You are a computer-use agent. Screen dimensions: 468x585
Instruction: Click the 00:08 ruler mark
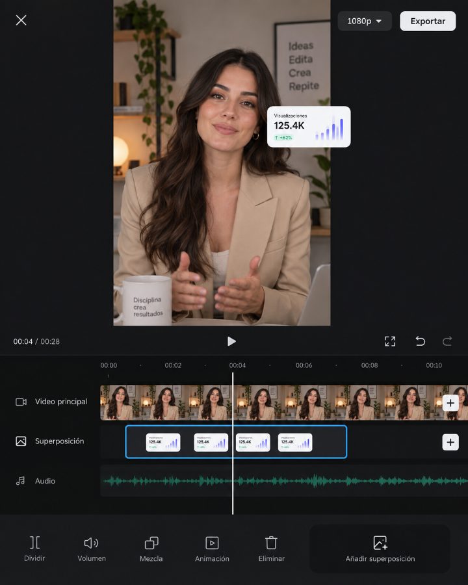click(369, 365)
